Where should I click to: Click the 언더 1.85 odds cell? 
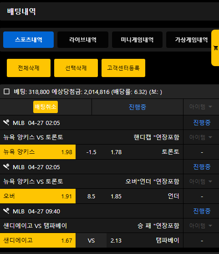click(x=145, y=196)
